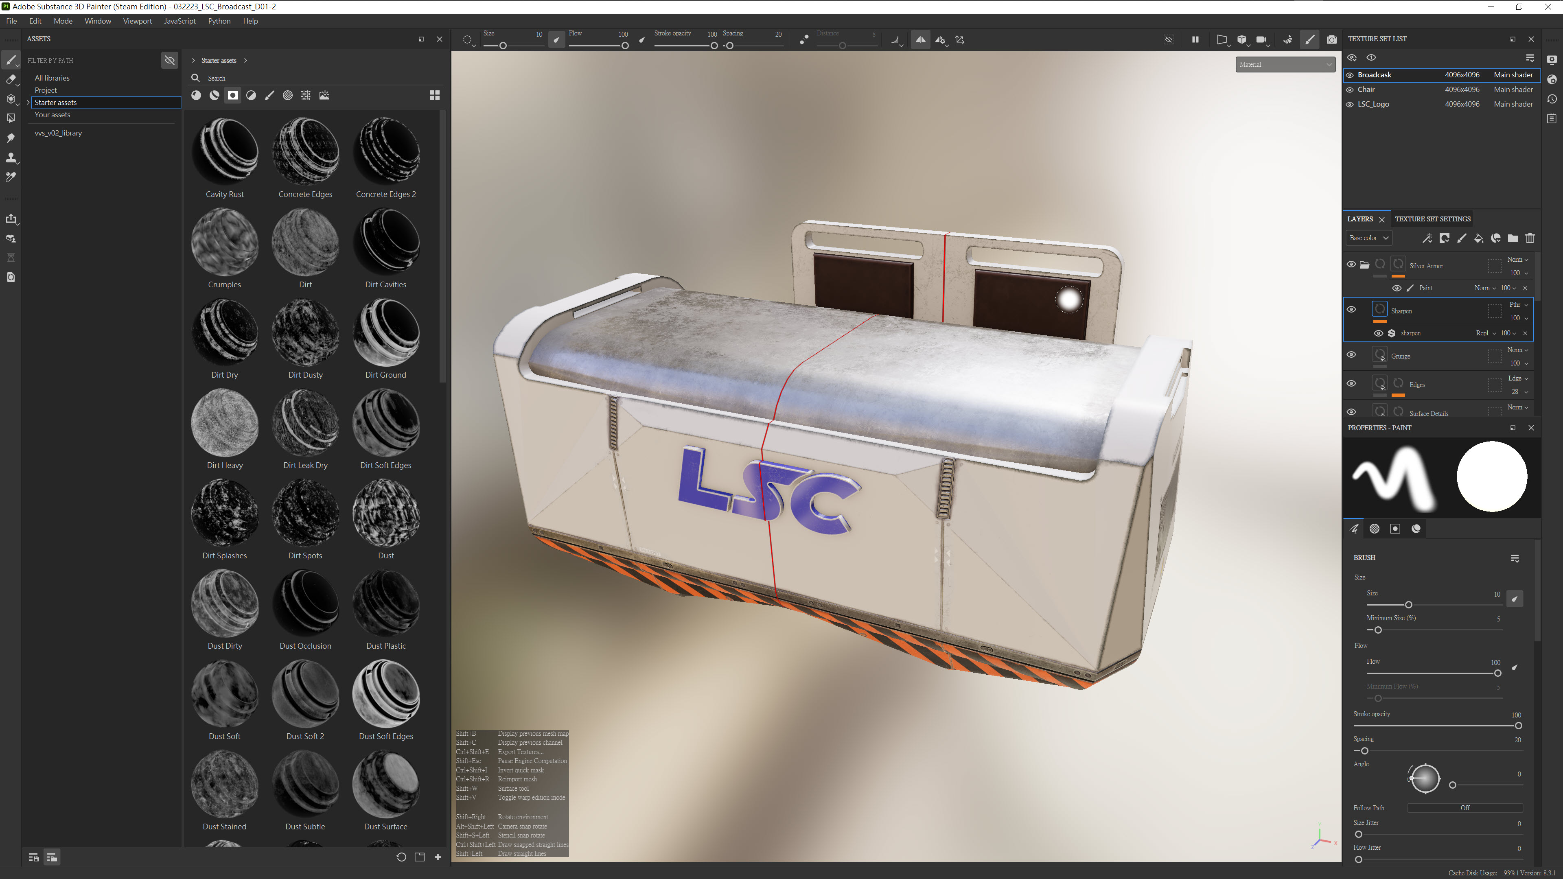The image size is (1563, 879).
Task: Pause engine computation button
Action: (1195, 40)
